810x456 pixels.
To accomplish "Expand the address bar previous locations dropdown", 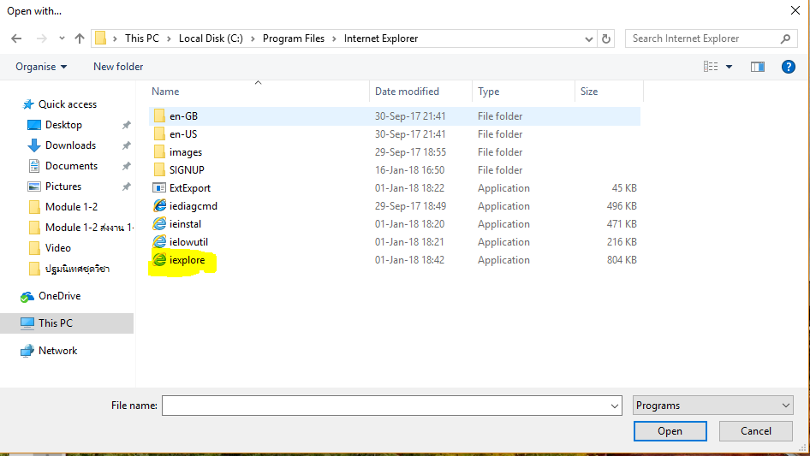I will coord(588,38).
